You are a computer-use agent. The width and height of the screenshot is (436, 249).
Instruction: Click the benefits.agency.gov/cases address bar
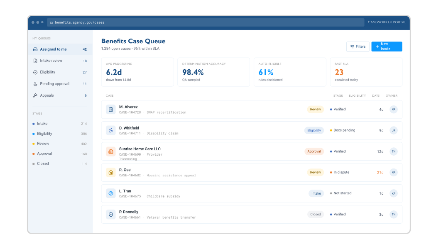(206, 22)
